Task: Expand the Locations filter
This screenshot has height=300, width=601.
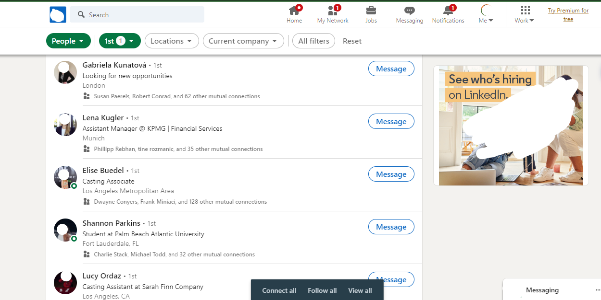Action: coord(172,41)
